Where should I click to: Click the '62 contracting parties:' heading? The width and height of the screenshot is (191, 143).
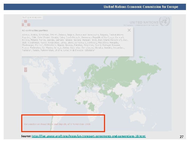(35, 30)
